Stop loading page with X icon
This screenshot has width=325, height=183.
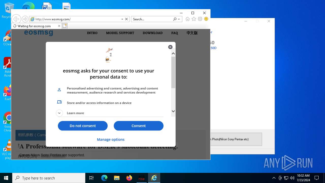pos(126,19)
